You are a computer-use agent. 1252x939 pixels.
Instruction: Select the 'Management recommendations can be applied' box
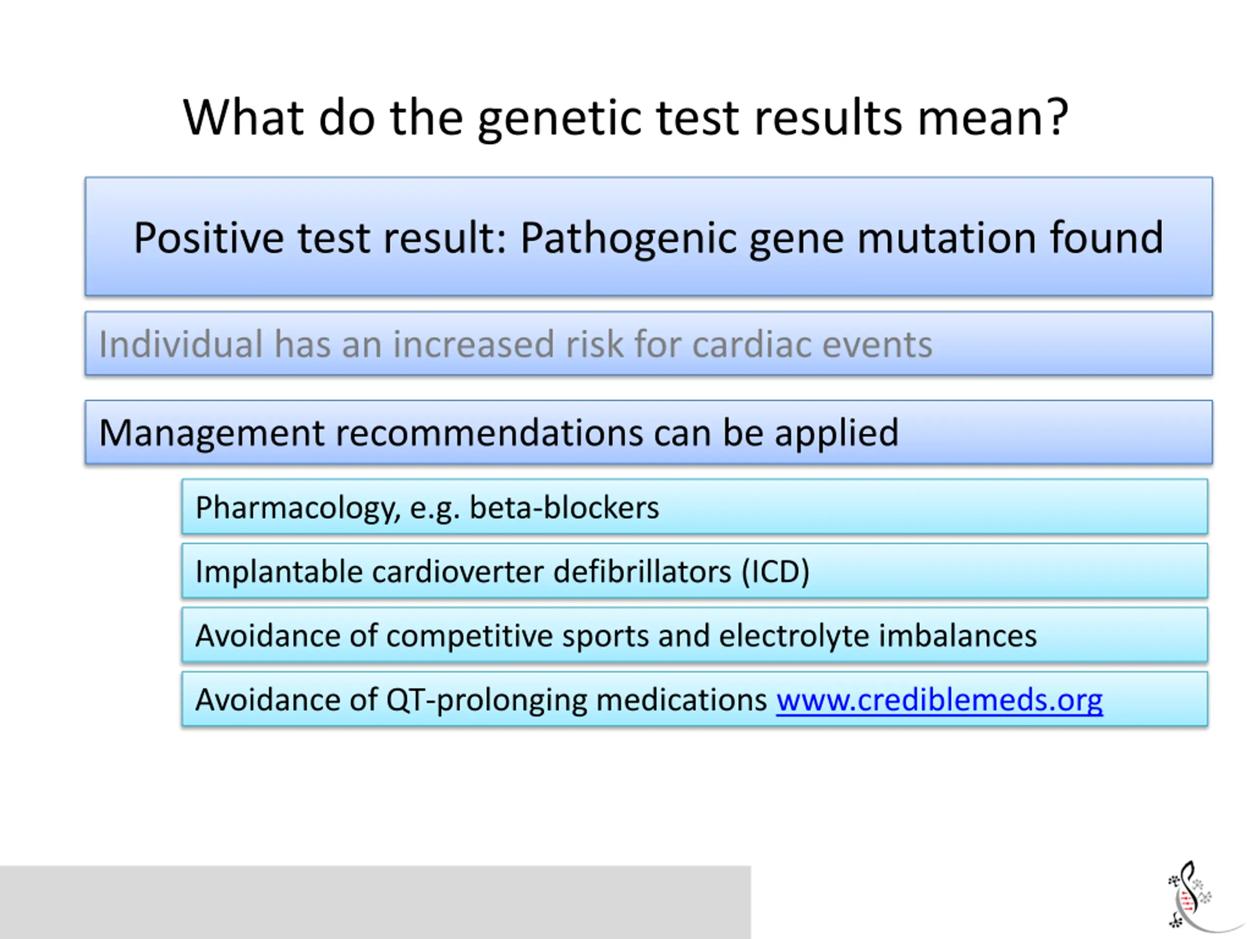coord(648,432)
